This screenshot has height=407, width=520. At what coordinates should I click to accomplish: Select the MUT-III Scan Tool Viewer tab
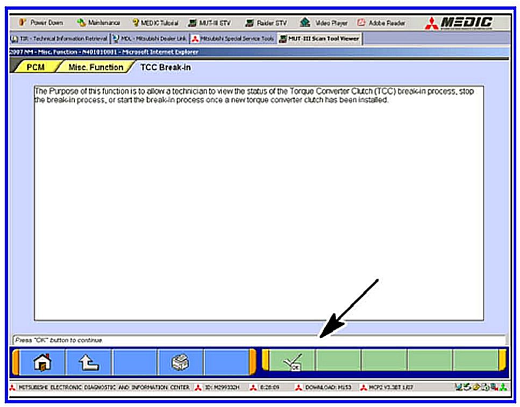(319, 39)
